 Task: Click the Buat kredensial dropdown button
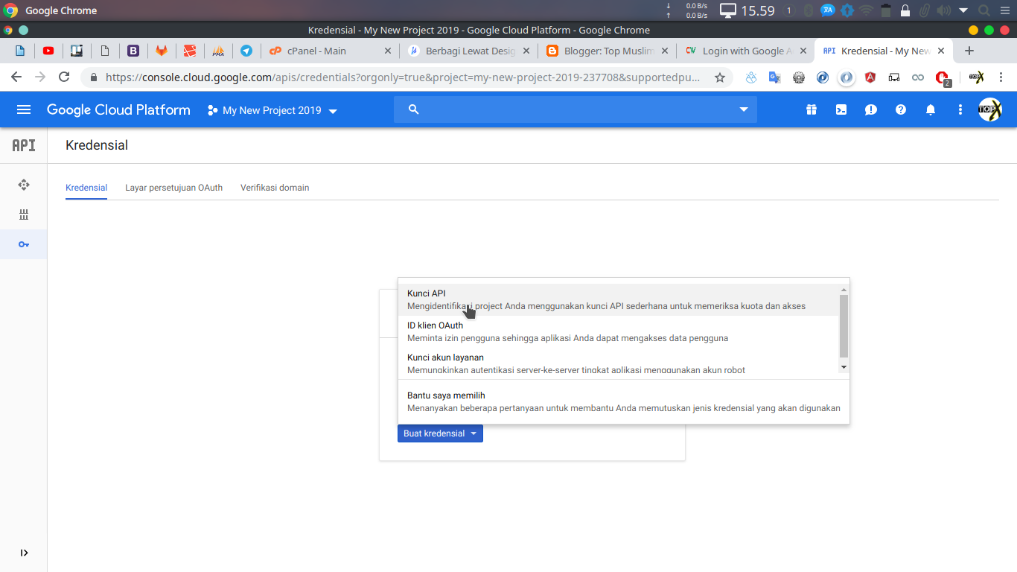pyautogui.click(x=440, y=433)
